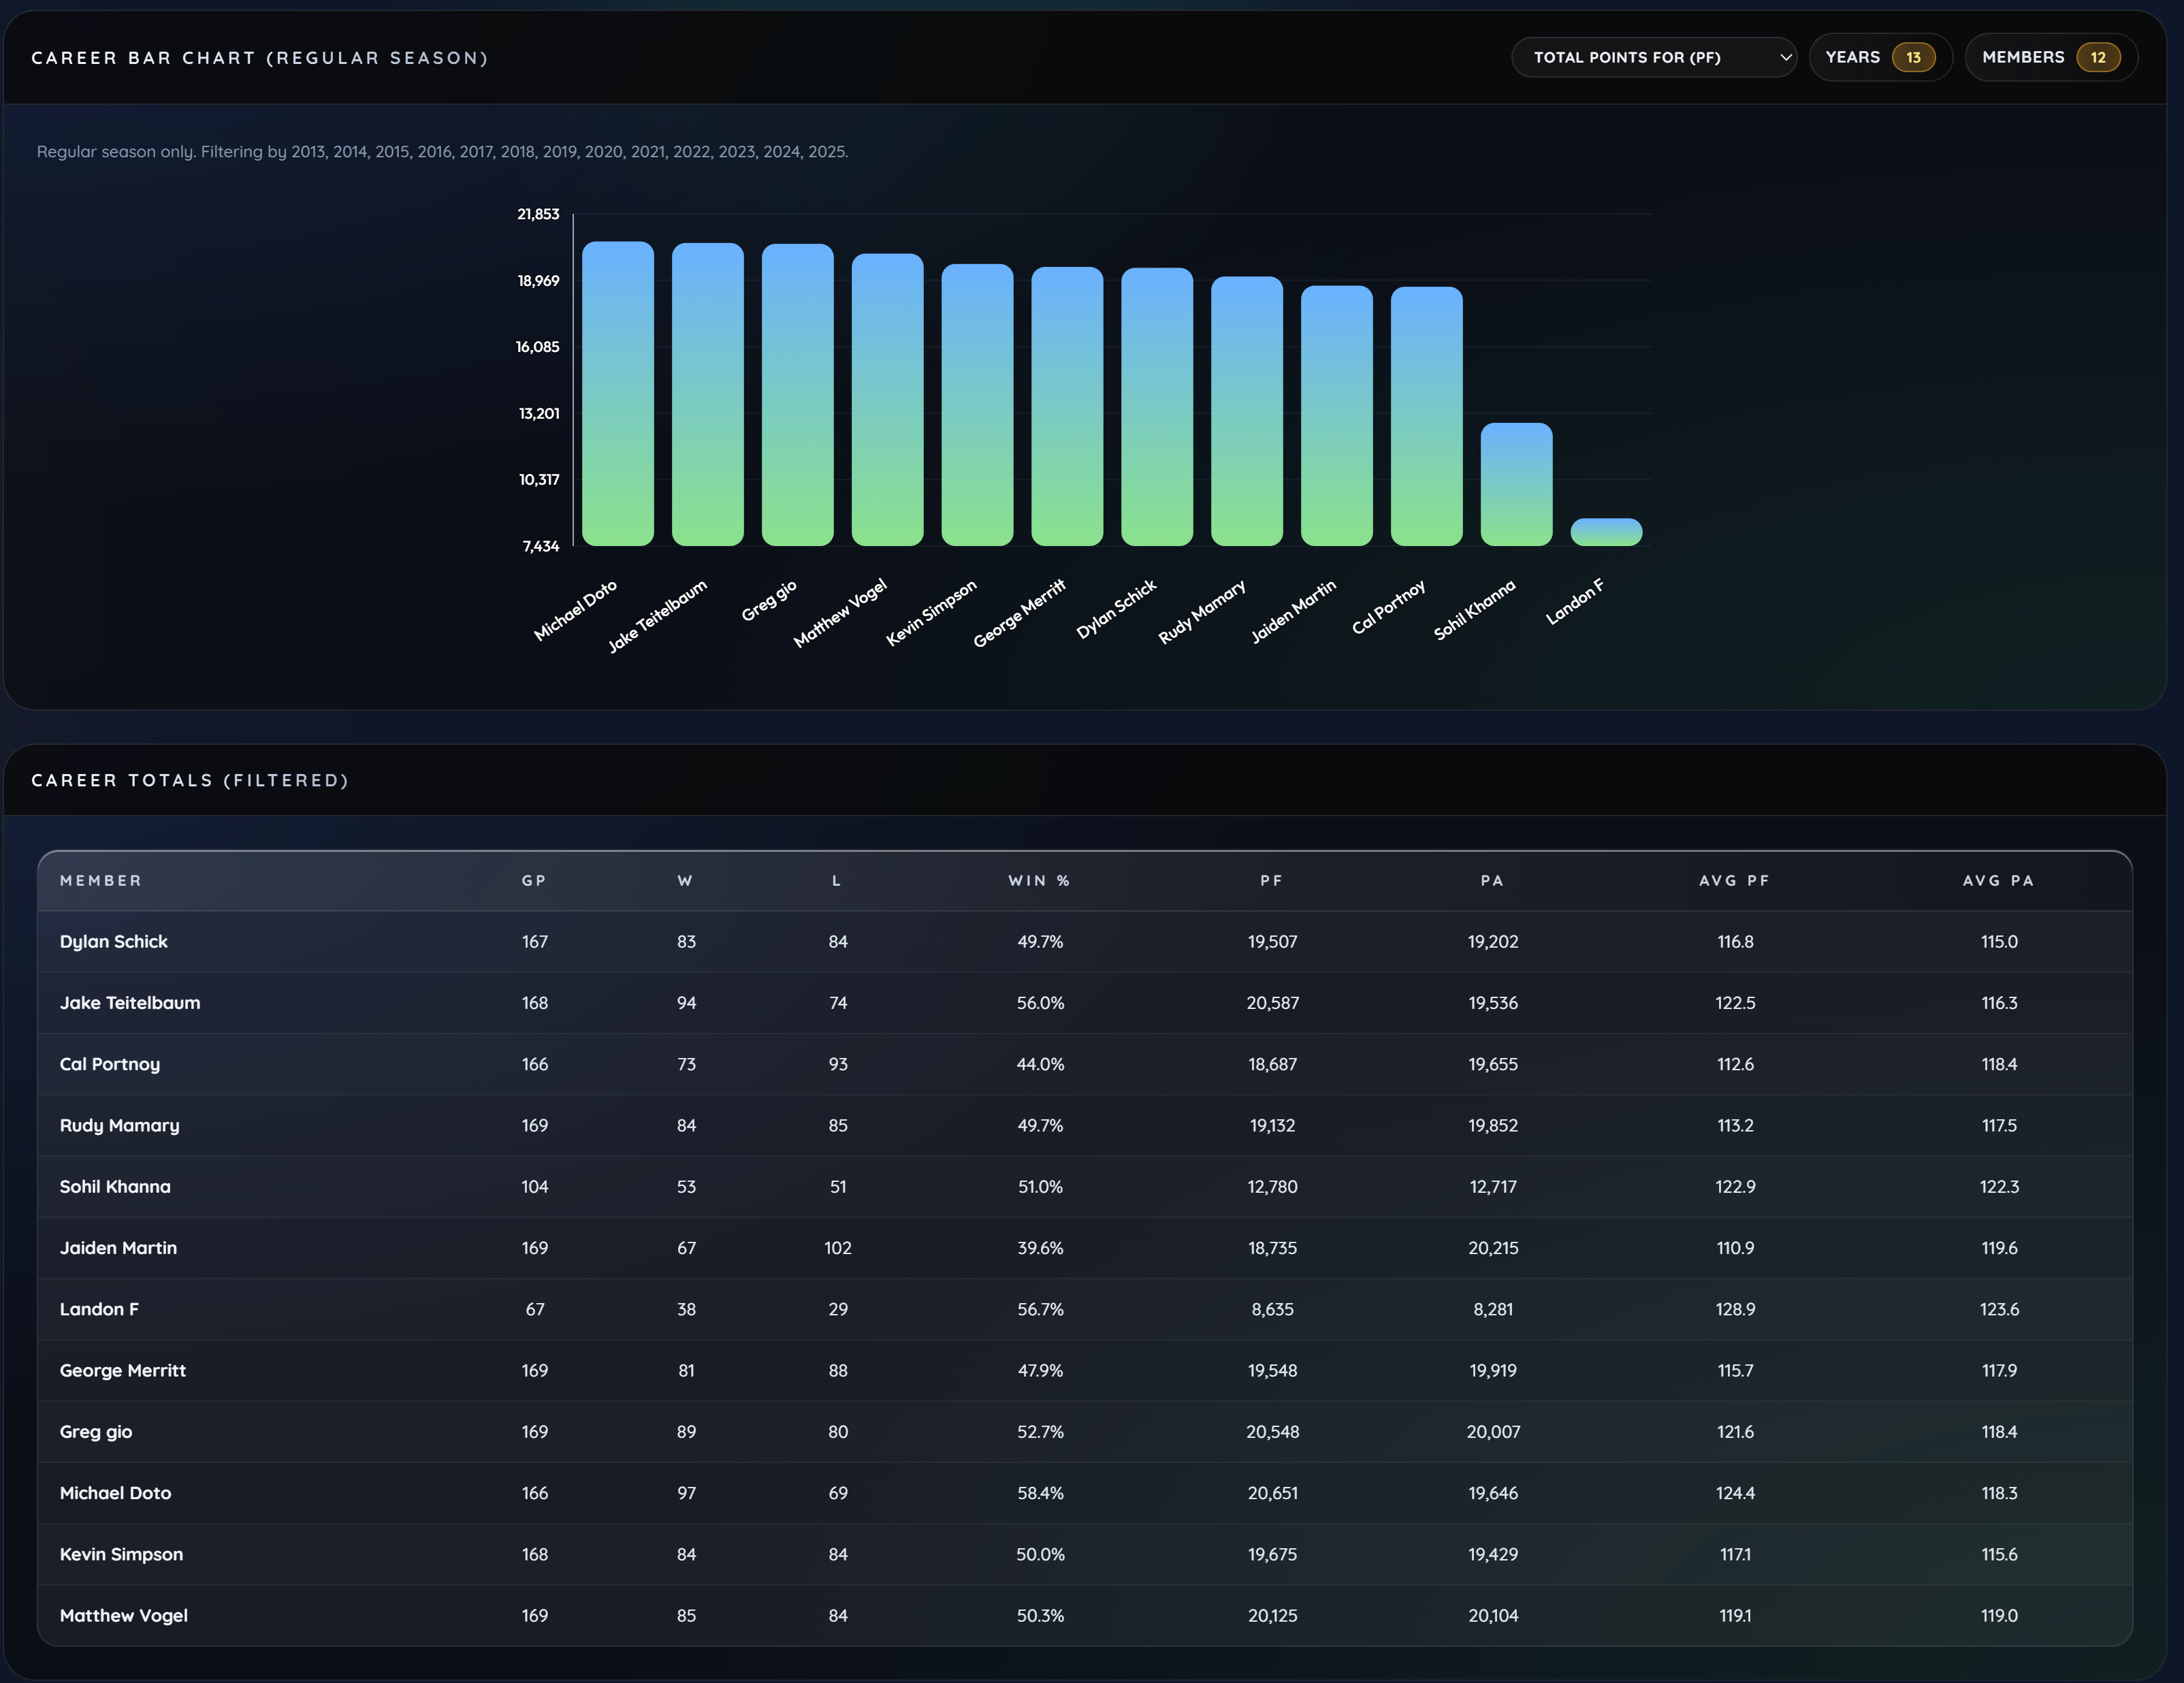Click the 12,780 PF cell for Sohil Khanna
The height and width of the screenshot is (1683, 2184).
pyautogui.click(x=1272, y=1187)
